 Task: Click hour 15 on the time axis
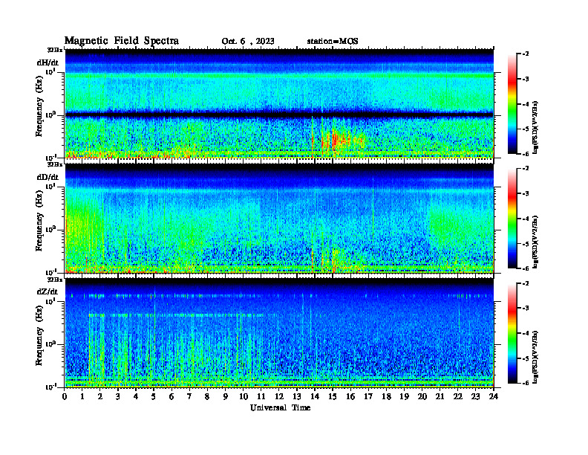point(333,396)
